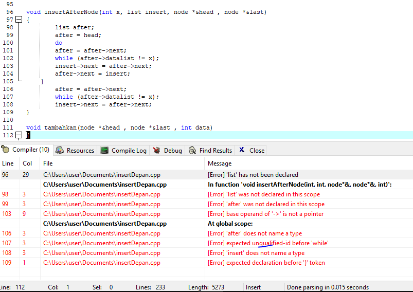This screenshot has height=292, width=413.
Task: Click the Compiler tab gear icon
Action: pos(6,150)
